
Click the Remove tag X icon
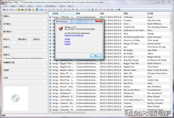tap(8, 10)
